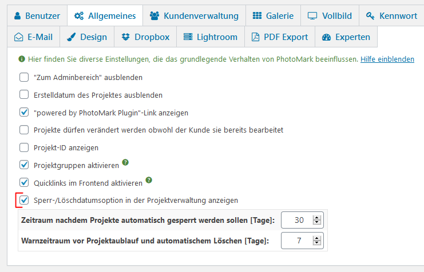The image size is (424, 272).
Task: Switch to the Design tab
Action: (x=86, y=37)
